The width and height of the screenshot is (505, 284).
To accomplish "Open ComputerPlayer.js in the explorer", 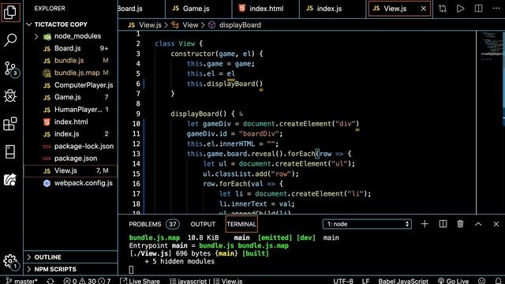I will tap(70, 85).
